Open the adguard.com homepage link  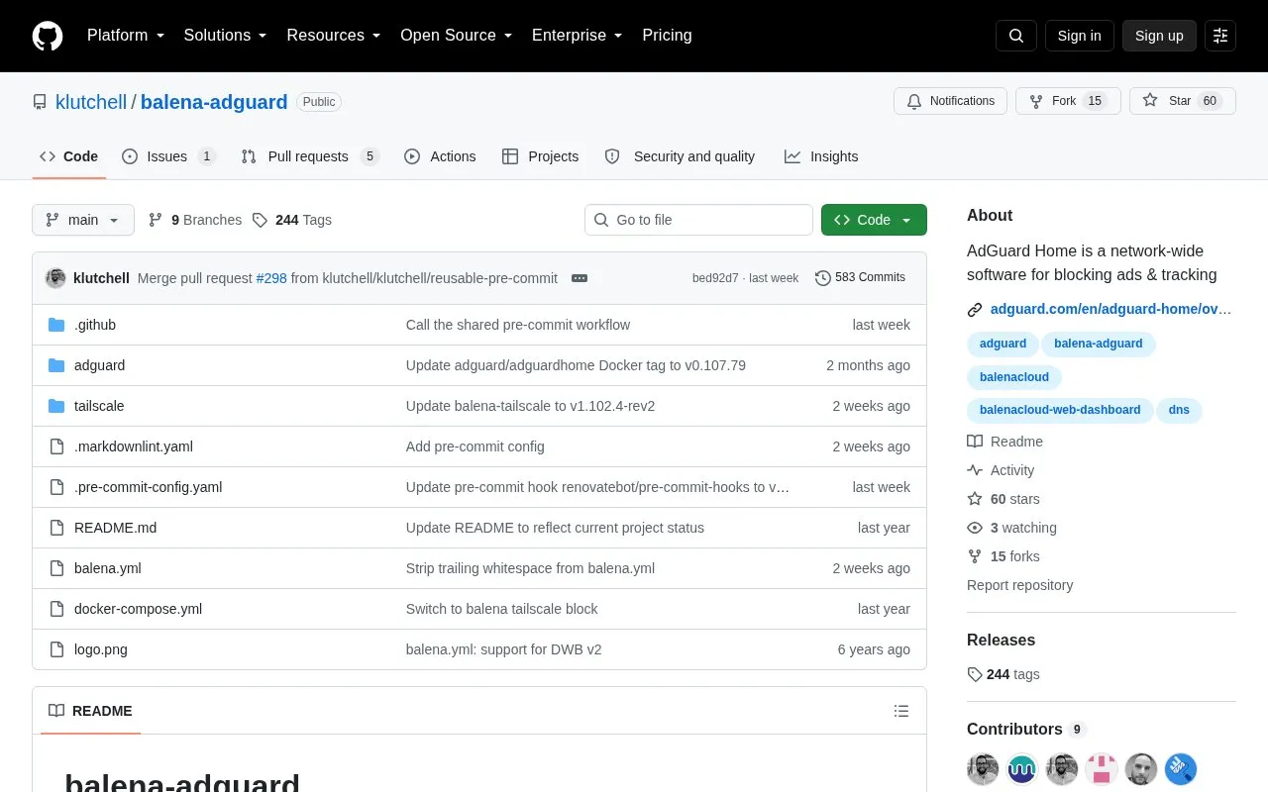pos(1110,309)
